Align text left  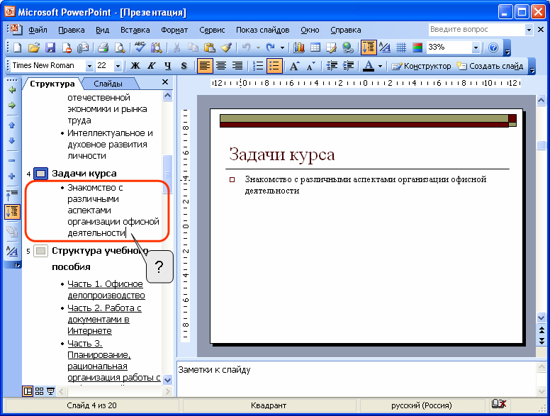[x=205, y=66]
